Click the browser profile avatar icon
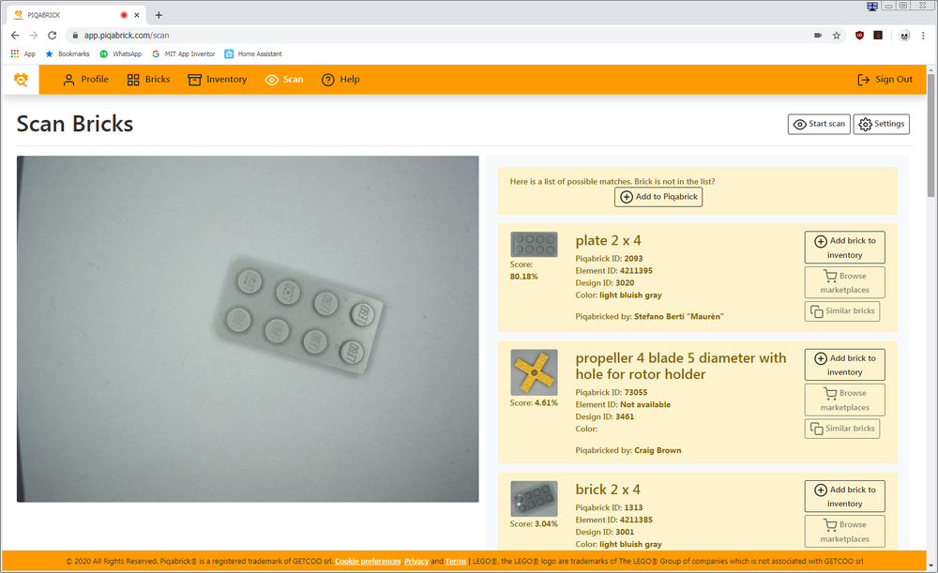Screen dimensions: 938x573 click(x=904, y=36)
